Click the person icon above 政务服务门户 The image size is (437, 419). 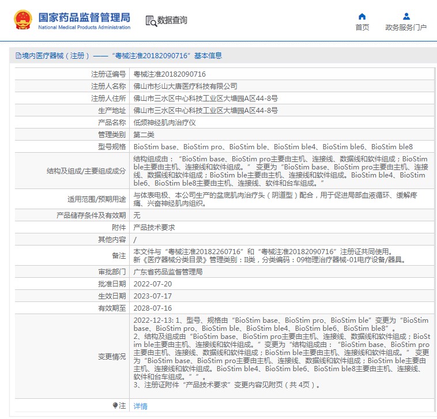coord(406,16)
